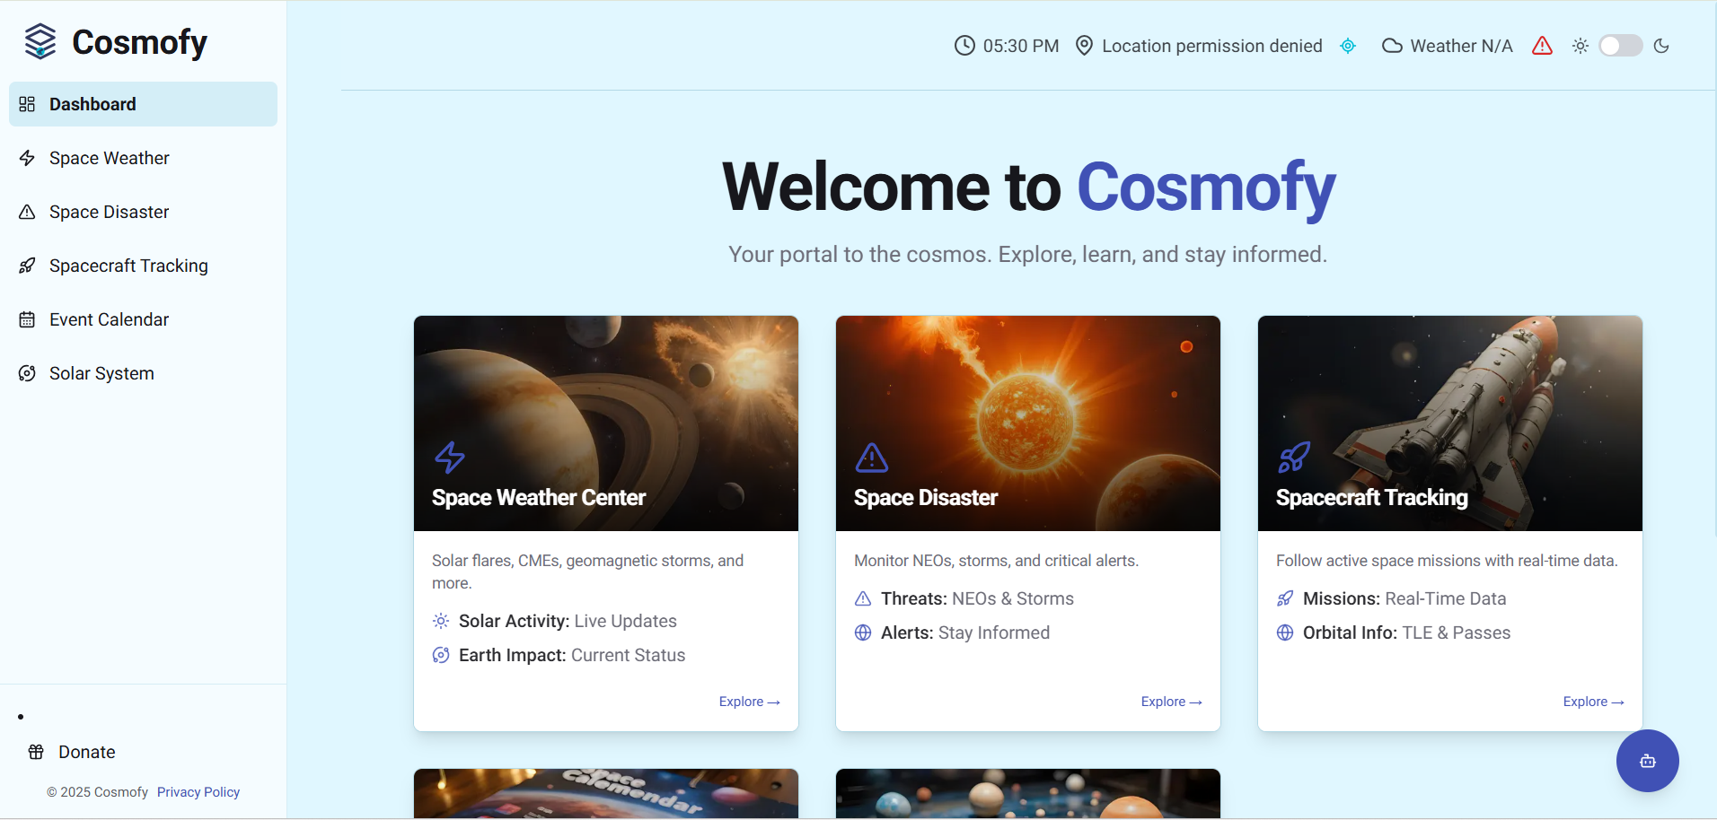
Task: Click the Space Disaster warning triangle sidebar icon
Action: (27, 212)
